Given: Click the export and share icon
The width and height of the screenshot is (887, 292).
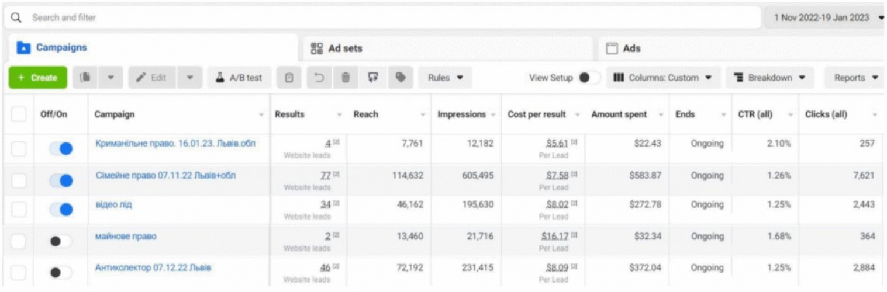Looking at the screenshot, I should pos(373,78).
